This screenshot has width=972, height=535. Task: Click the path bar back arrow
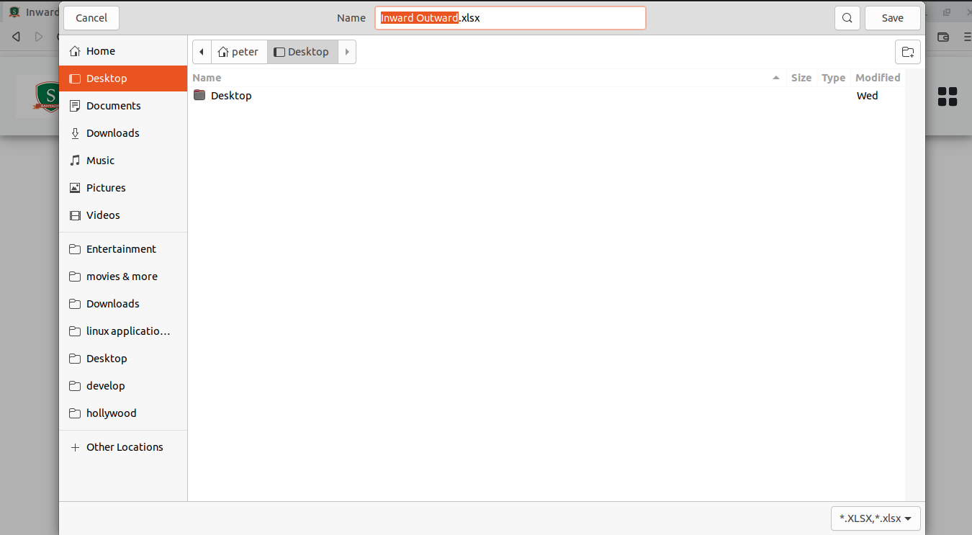202,52
